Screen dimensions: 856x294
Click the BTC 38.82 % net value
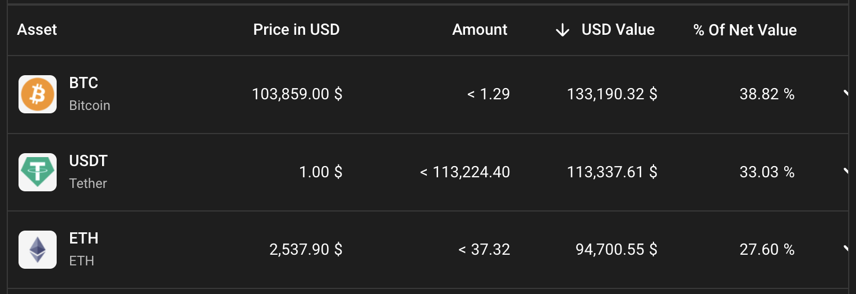tap(767, 94)
